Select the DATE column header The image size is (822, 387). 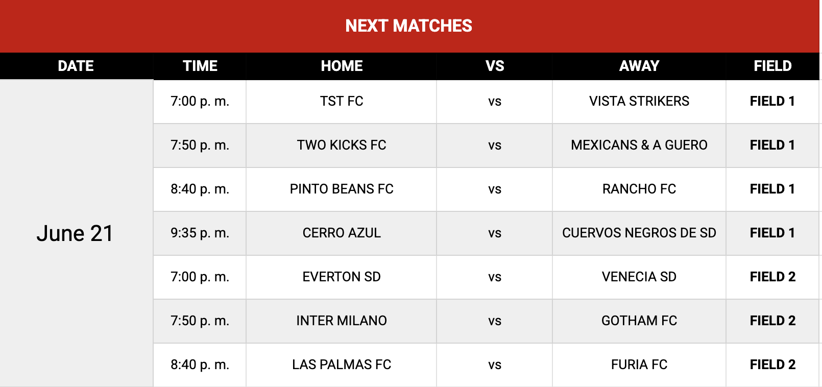point(76,66)
